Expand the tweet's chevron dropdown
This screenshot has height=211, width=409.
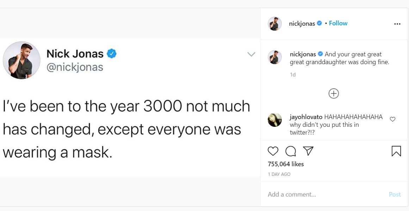251,54
